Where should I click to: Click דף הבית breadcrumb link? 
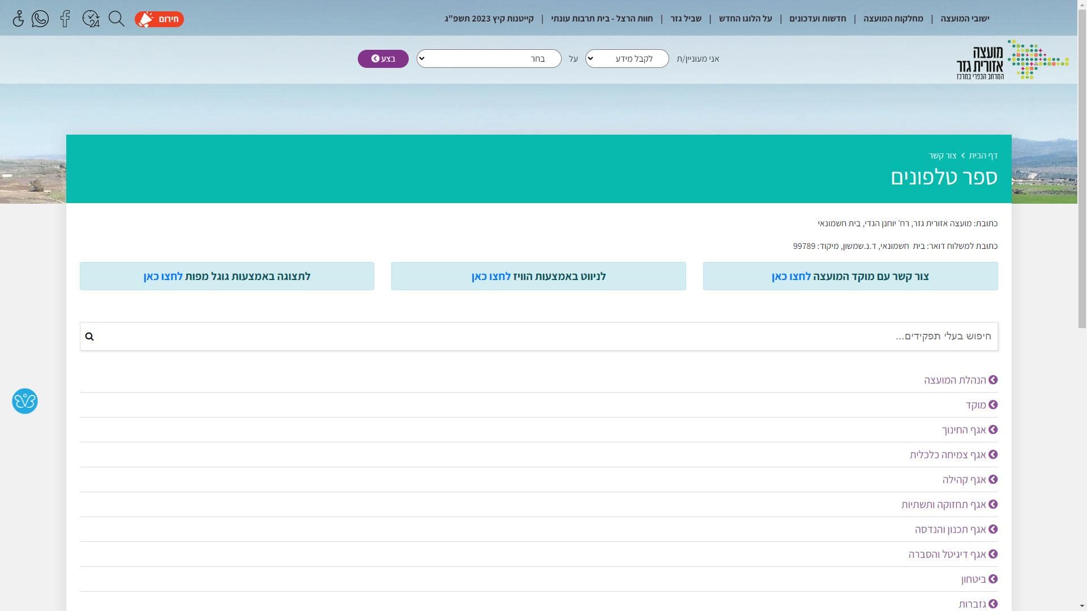pos(983,156)
